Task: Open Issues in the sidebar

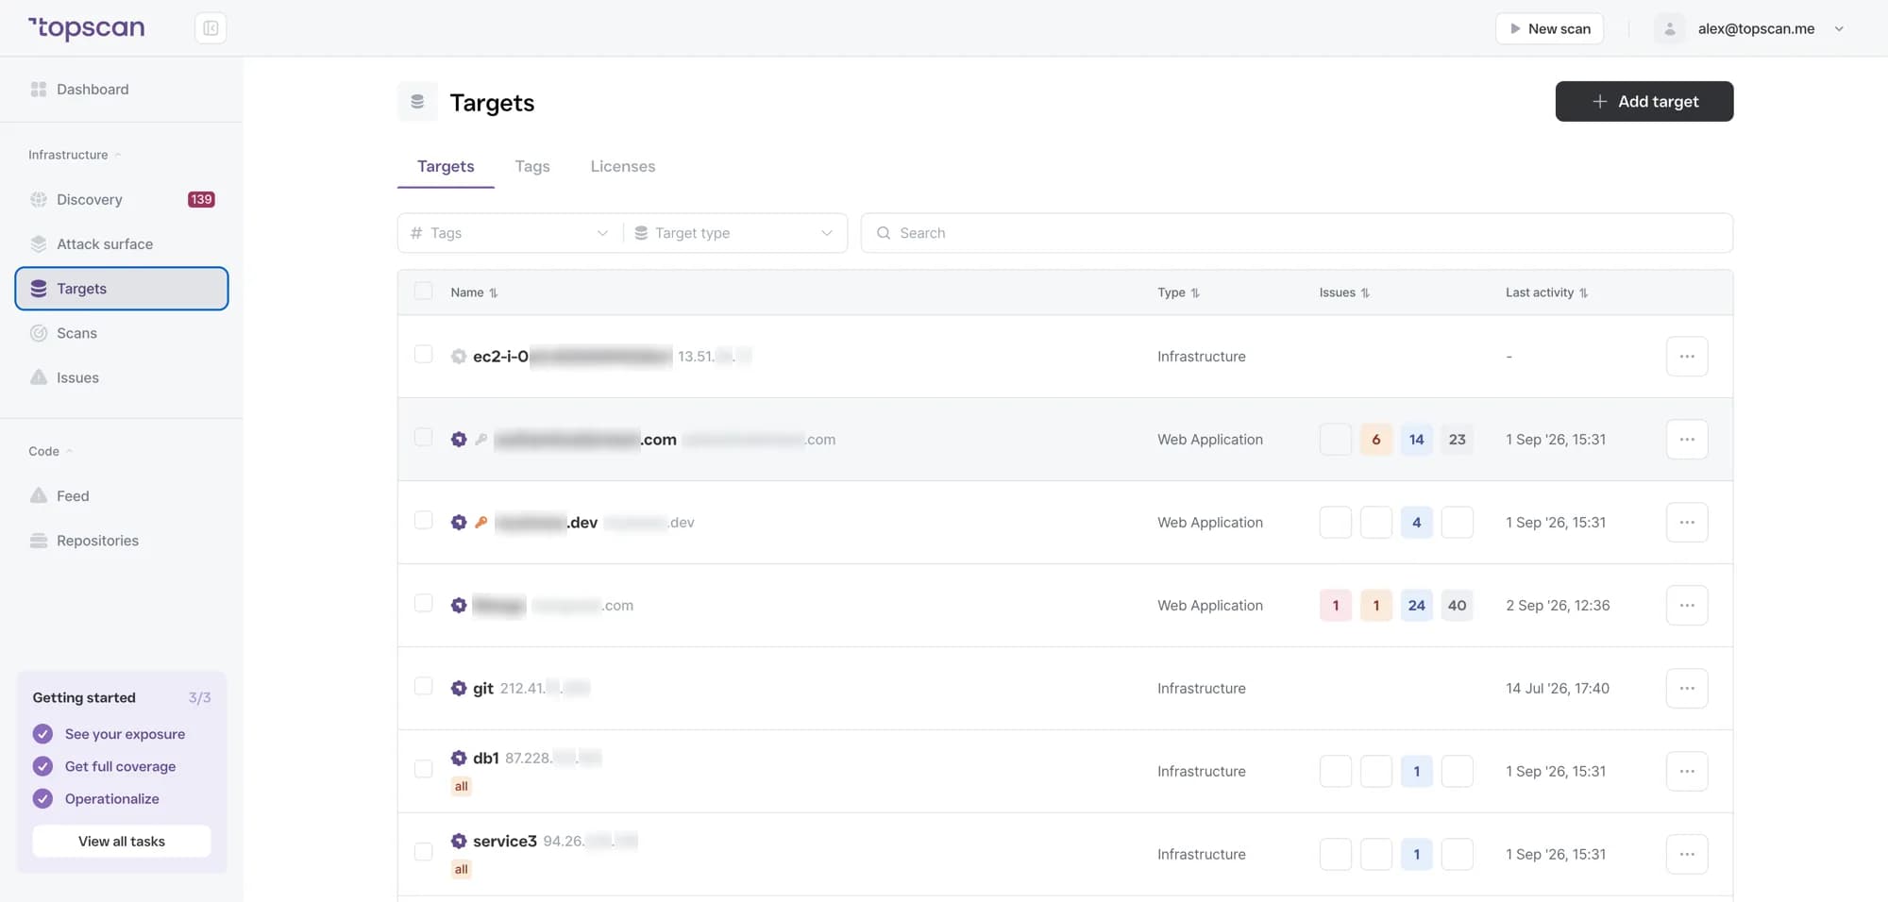Action: (122, 377)
